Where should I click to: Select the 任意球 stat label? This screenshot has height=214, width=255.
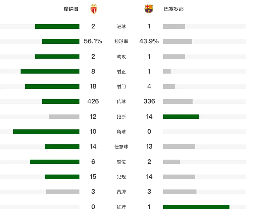pyautogui.click(x=121, y=147)
